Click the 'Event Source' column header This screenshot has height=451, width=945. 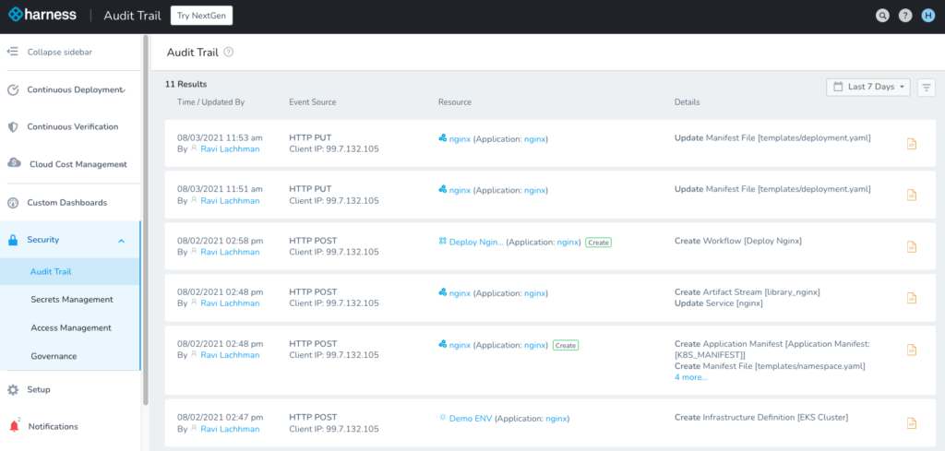point(313,102)
